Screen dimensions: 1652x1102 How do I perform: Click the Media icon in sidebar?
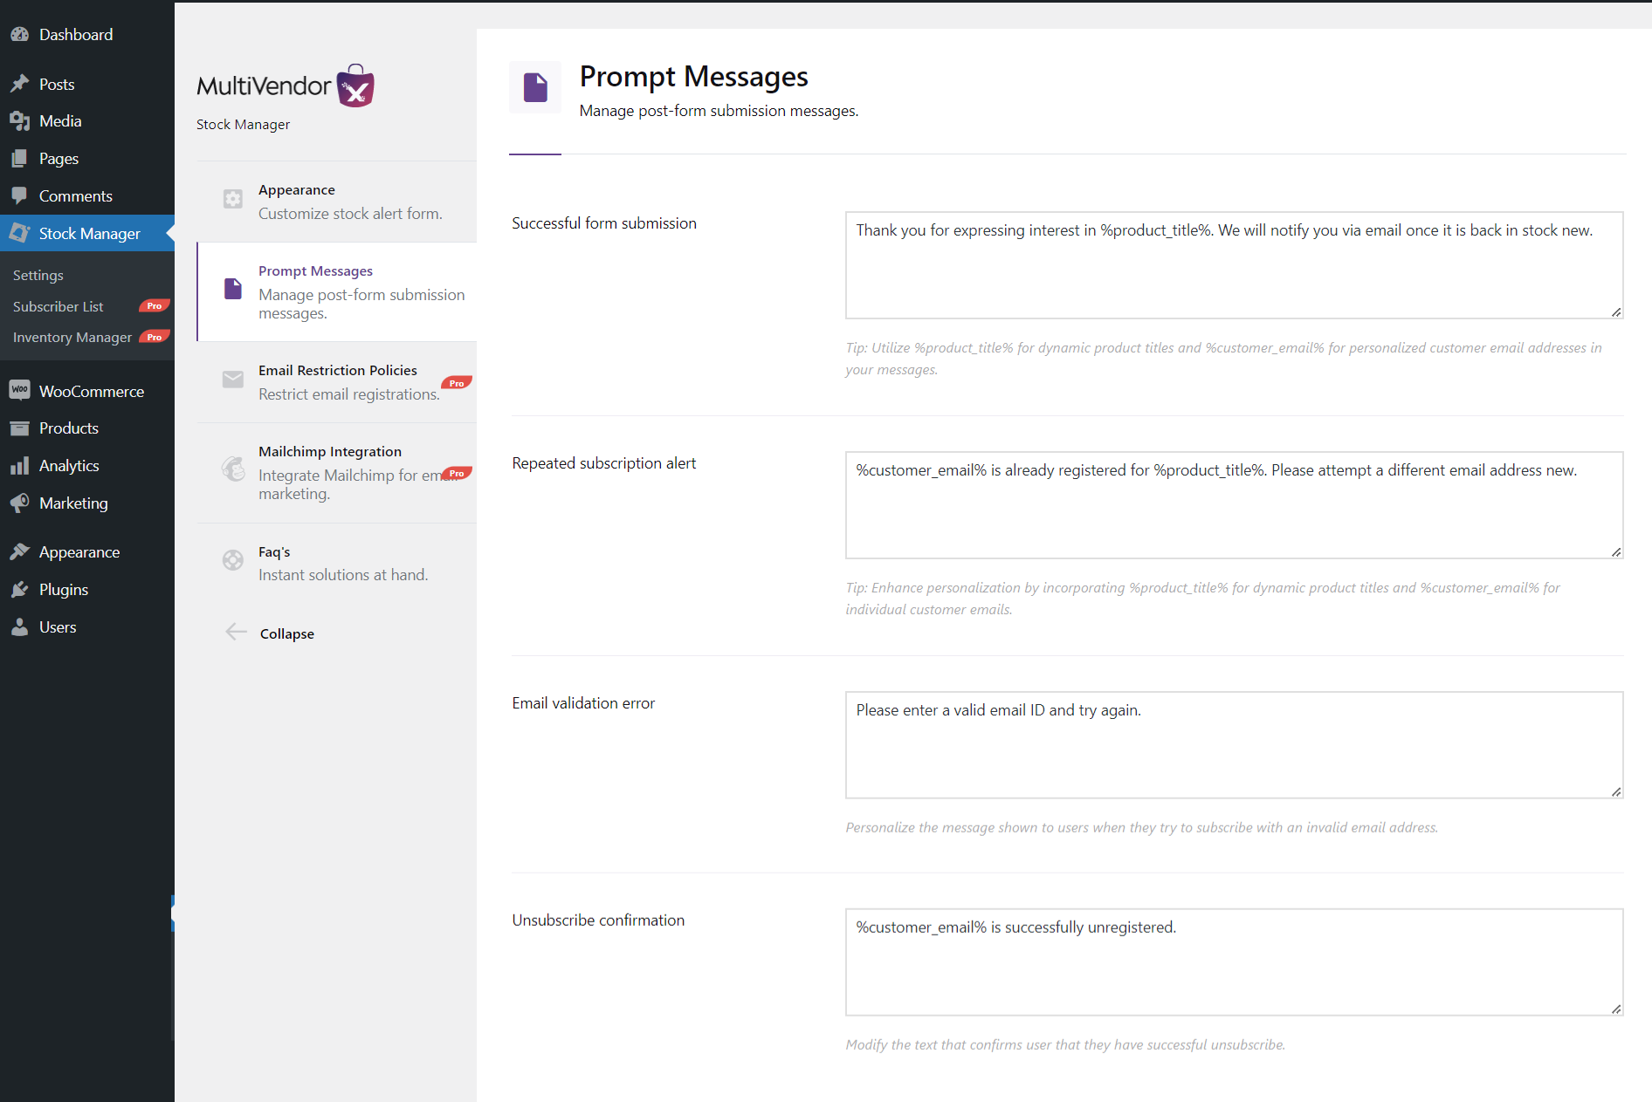click(19, 121)
